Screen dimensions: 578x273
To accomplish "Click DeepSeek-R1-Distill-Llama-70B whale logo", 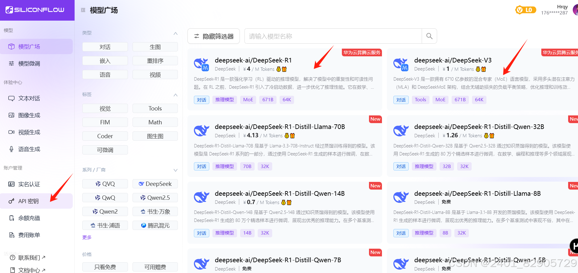I will point(202,130).
